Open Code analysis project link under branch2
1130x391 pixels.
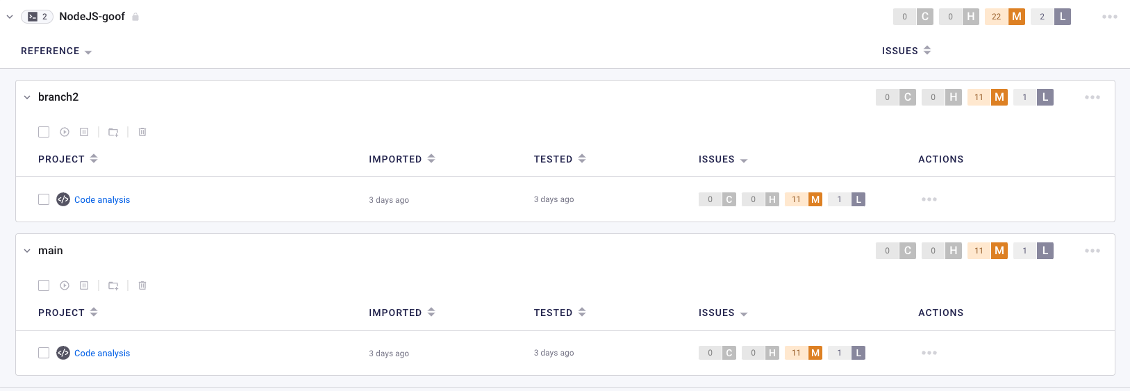tap(102, 200)
